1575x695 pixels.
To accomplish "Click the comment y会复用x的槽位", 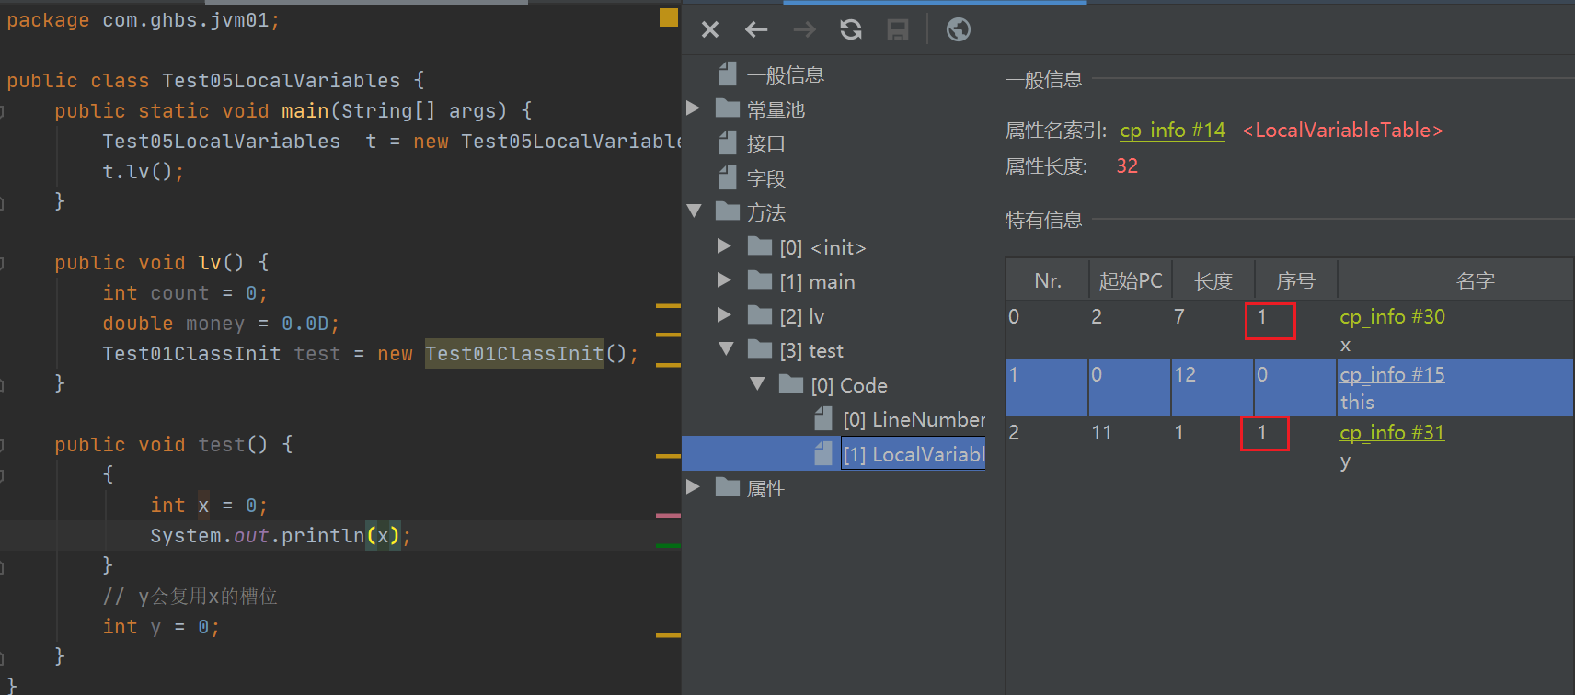I will coord(190,597).
